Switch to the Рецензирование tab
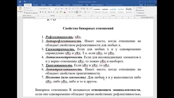Image resolution: width=174 pixels, height=98 pixels. pos(77,5)
